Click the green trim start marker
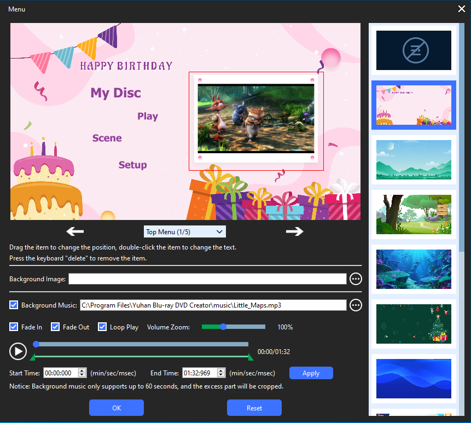Viewport: 471px width, 423px height. pyautogui.click(x=33, y=357)
